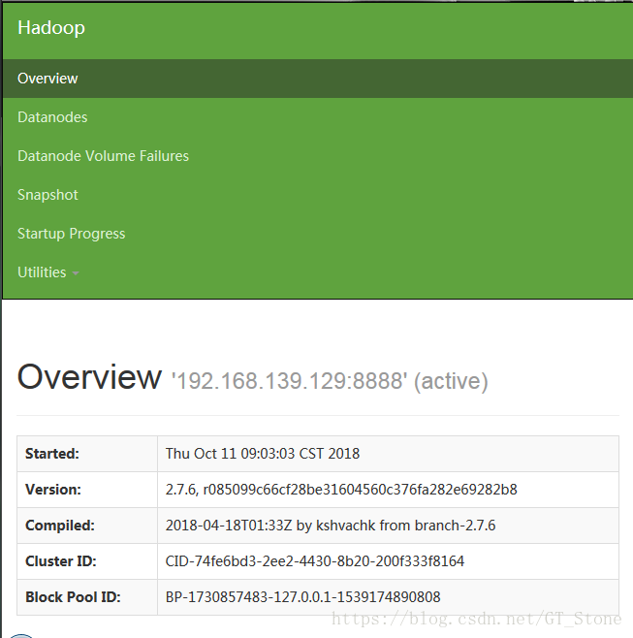Click the 'Compiled:' row label

point(60,526)
